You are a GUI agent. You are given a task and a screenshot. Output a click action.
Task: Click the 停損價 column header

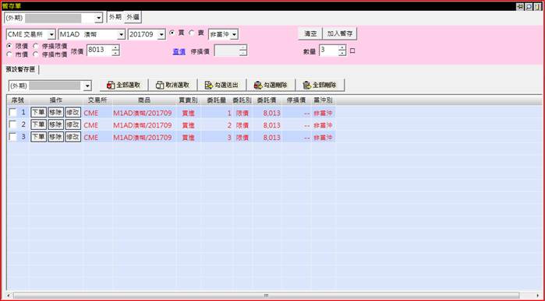pos(296,100)
